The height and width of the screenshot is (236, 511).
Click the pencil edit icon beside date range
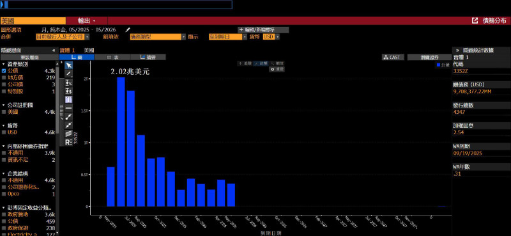tap(128, 29)
